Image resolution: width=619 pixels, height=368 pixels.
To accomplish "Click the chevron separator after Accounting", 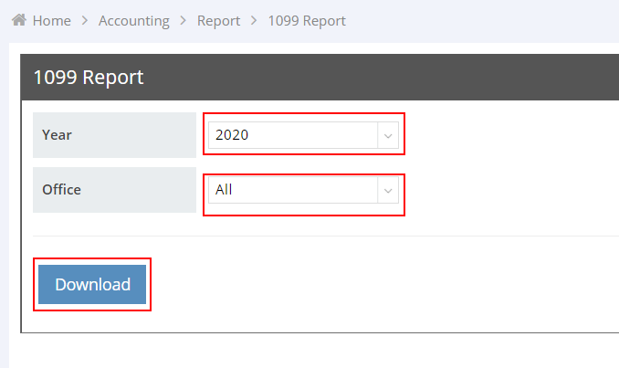I will click(x=184, y=20).
